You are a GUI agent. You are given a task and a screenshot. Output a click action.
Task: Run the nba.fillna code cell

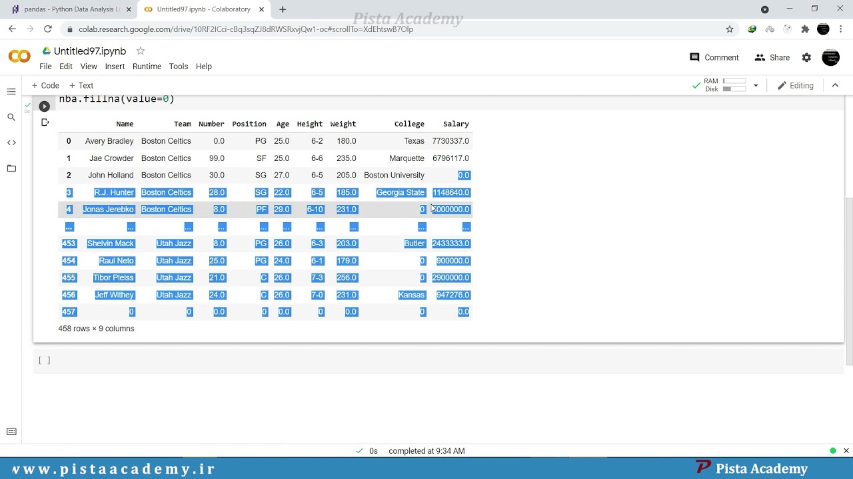(44, 106)
